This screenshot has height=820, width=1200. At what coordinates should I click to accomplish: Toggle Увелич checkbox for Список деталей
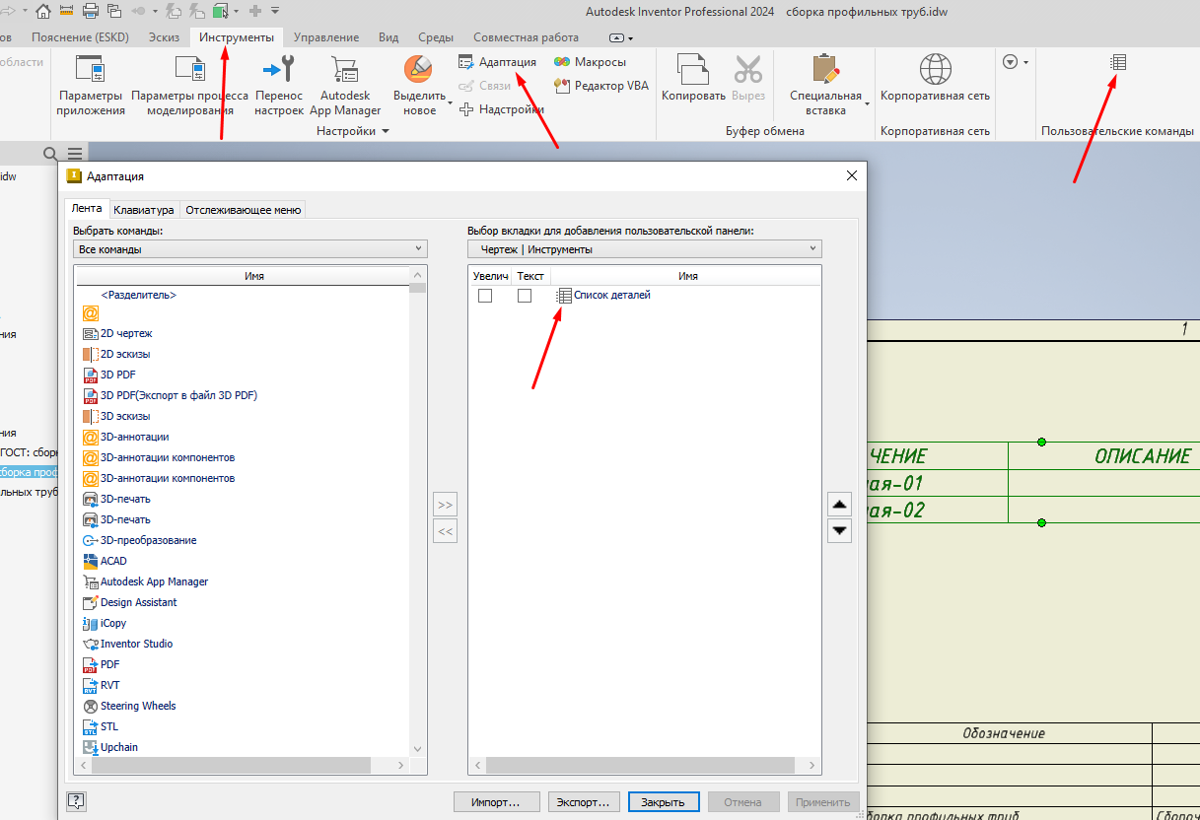point(485,296)
